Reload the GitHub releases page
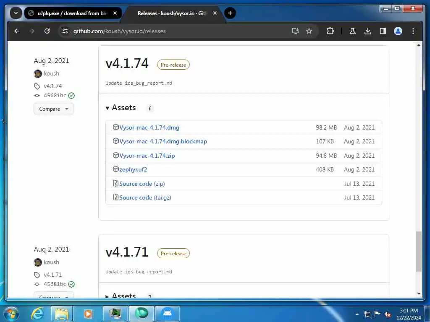Image resolution: width=430 pixels, height=322 pixels. (47, 31)
